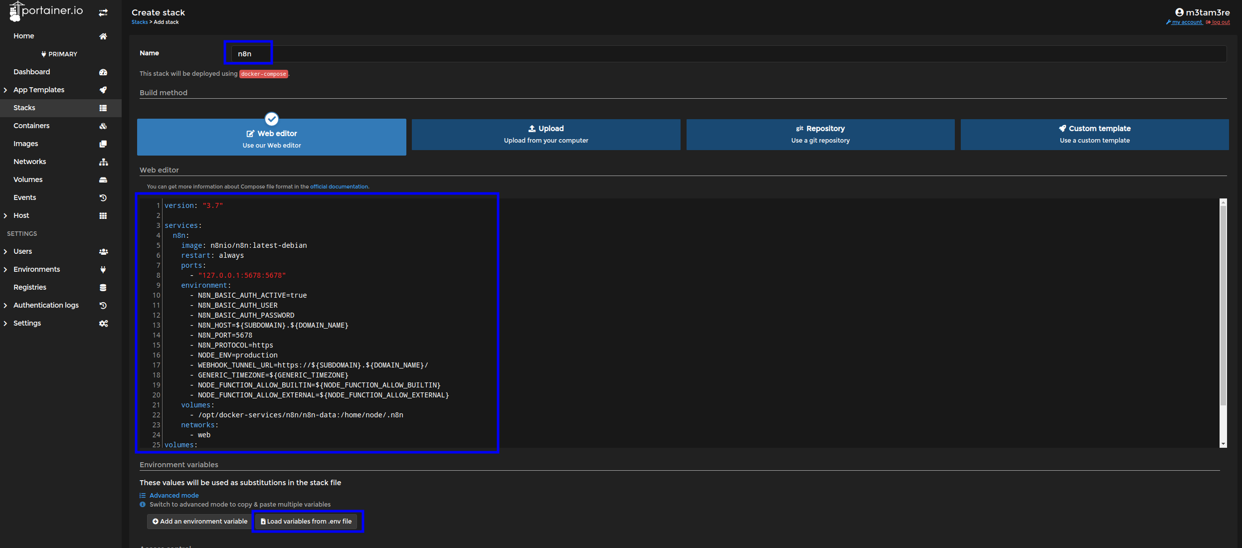
Task: Click the Registries database icon
Action: pos(103,287)
